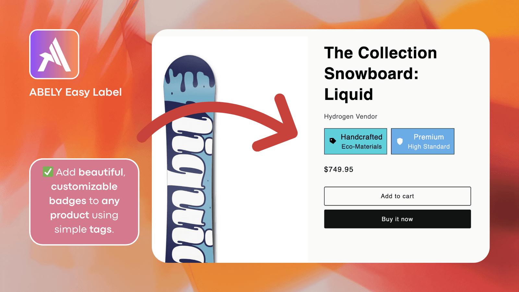Click the shield icon inside the Premium badge
This screenshot has height=292, width=519.
(400, 141)
